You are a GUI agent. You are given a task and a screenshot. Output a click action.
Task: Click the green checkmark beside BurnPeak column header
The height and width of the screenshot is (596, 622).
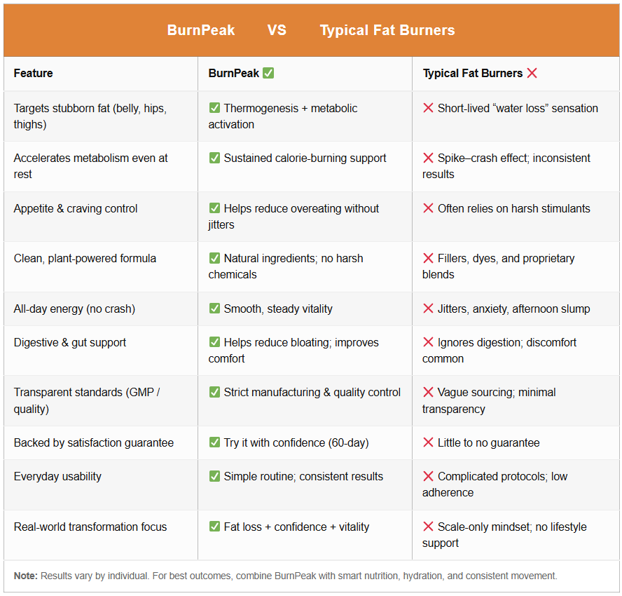click(268, 74)
